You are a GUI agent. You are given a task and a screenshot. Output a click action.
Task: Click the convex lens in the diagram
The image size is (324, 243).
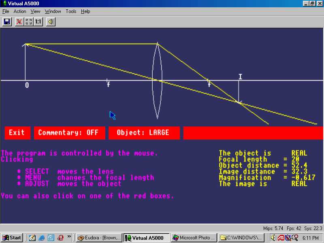158,81
